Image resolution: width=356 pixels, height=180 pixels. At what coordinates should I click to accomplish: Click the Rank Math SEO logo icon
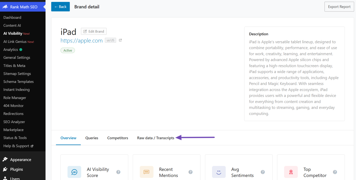5,7
